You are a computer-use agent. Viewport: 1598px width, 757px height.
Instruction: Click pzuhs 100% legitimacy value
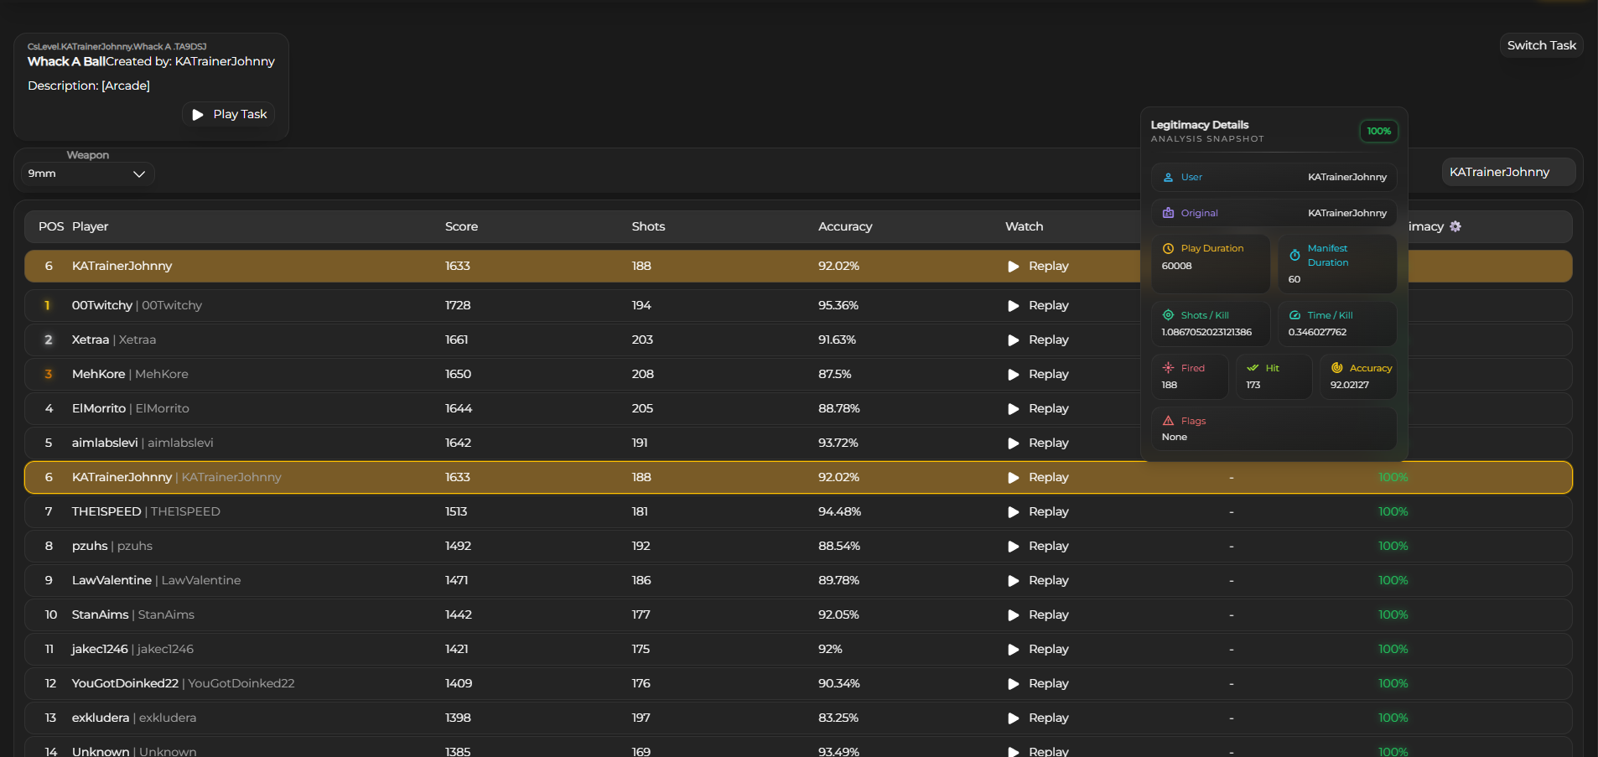tap(1393, 546)
